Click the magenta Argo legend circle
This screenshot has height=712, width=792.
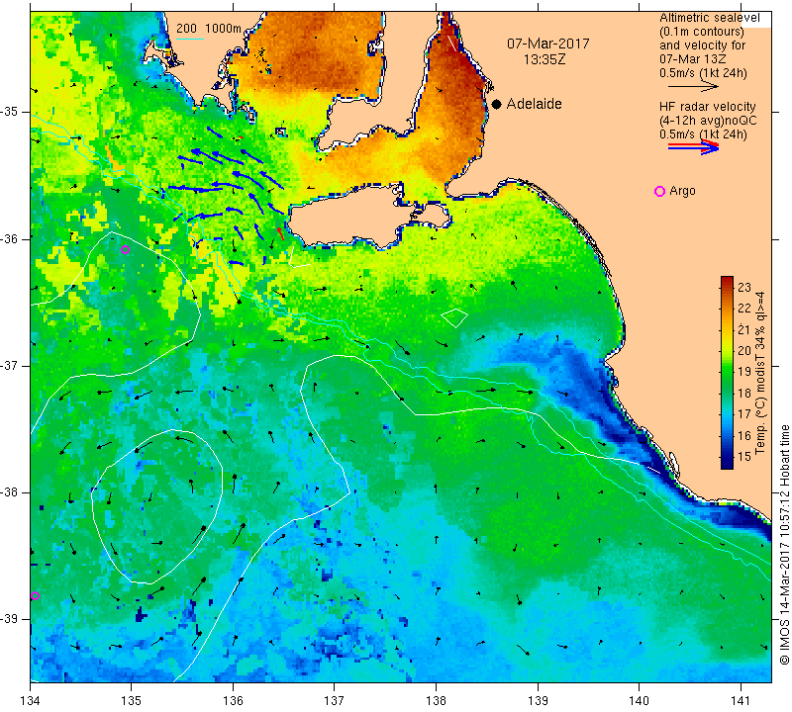click(659, 191)
